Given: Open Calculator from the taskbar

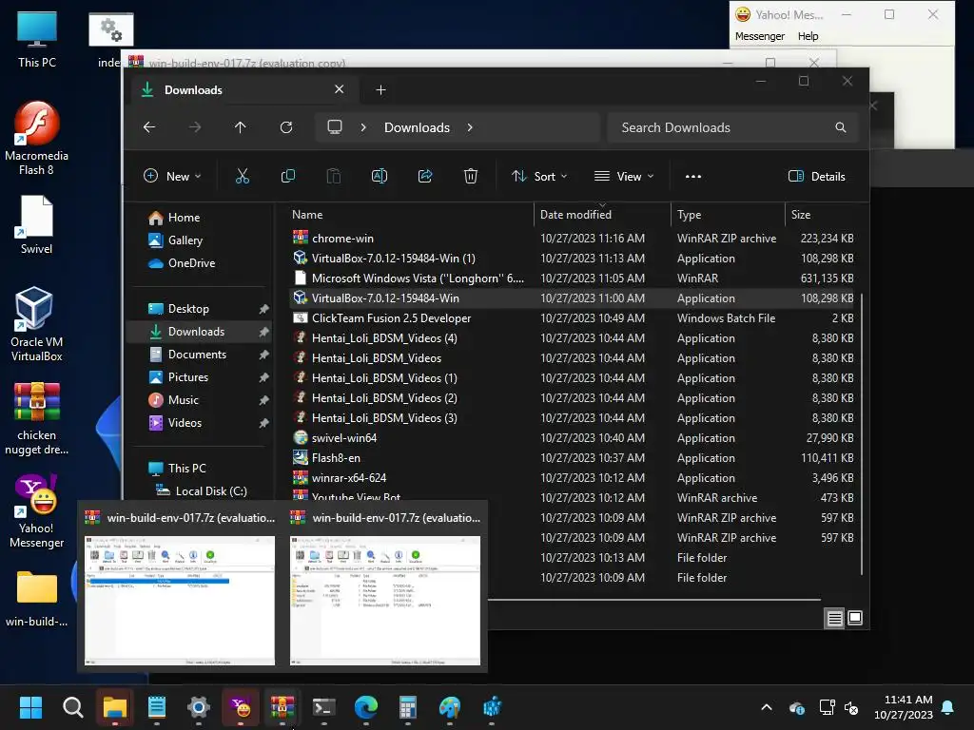Looking at the screenshot, I should tap(407, 707).
